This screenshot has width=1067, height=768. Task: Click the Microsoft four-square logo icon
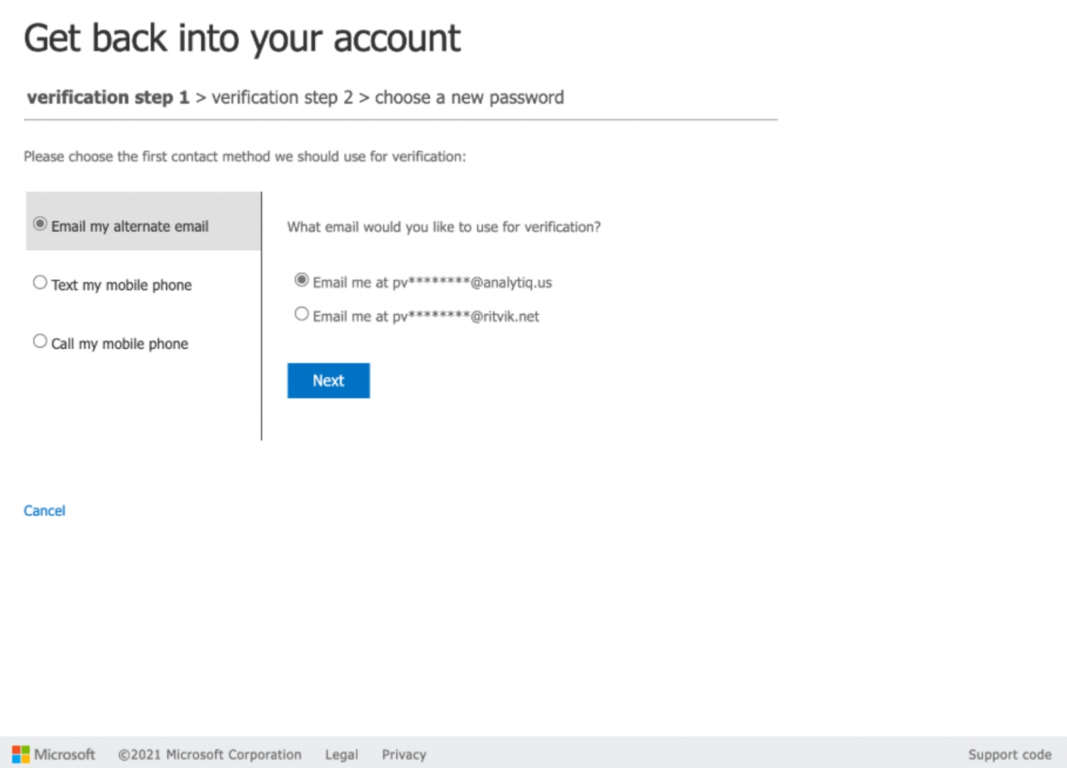(20, 754)
